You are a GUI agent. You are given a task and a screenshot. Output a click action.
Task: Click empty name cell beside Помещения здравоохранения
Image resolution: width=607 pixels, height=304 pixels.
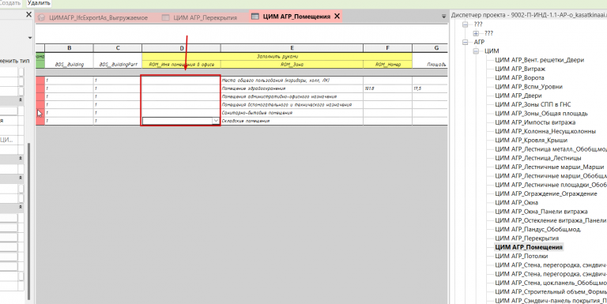pyautogui.click(x=181, y=88)
